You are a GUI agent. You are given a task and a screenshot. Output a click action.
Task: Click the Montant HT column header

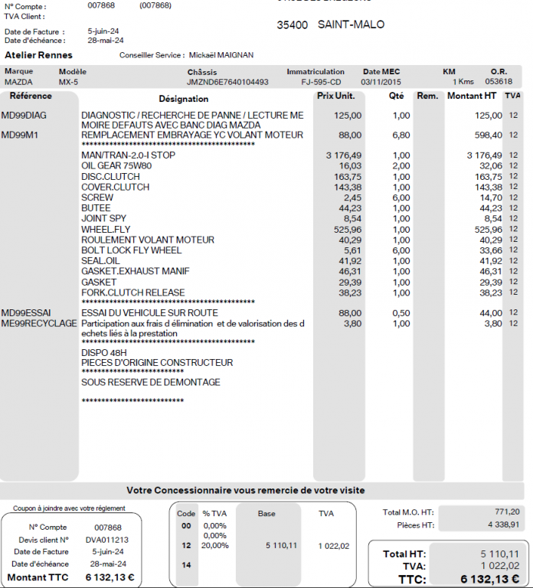coord(472,96)
